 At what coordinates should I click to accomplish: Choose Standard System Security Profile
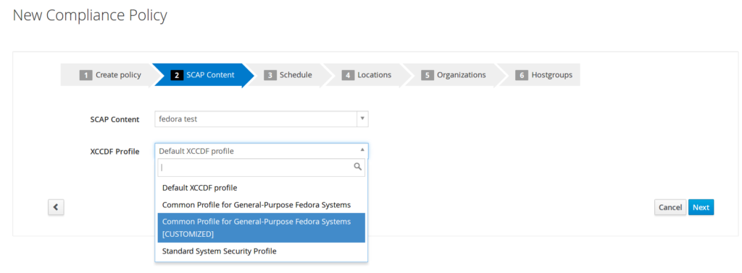[x=261, y=251]
